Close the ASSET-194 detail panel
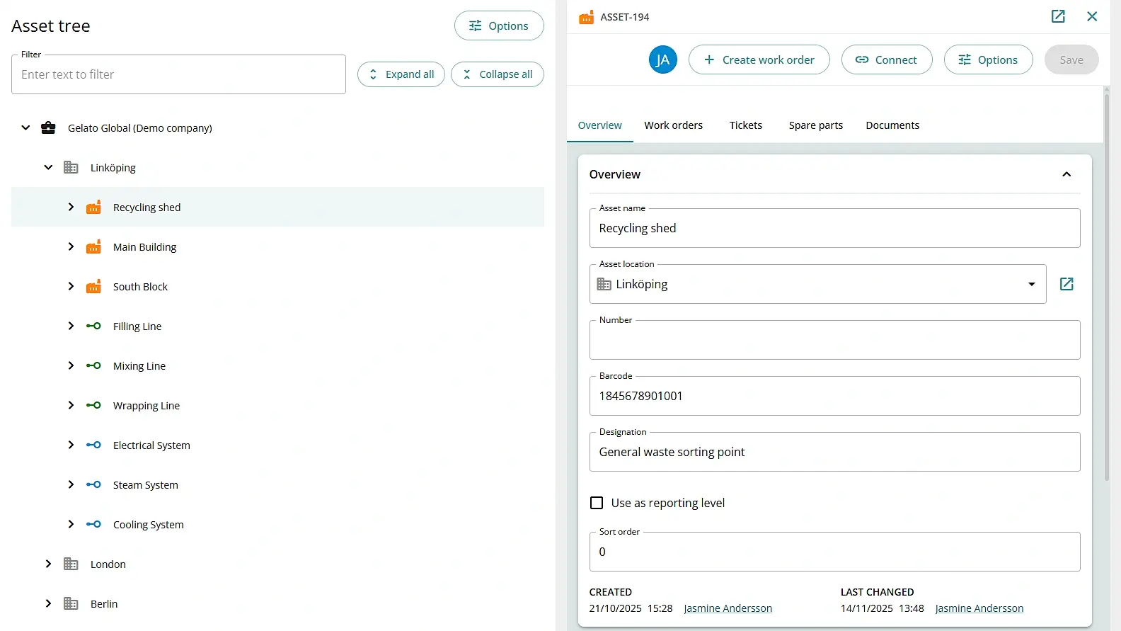 pyautogui.click(x=1092, y=16)
